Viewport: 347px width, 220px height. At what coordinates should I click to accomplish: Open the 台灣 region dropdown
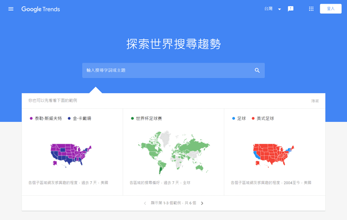[x=272, y=9]
